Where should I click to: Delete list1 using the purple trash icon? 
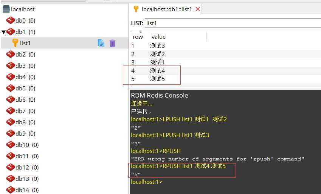point(112,43)
